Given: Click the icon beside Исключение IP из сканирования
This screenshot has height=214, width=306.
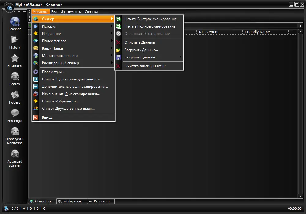Looking at the screenshot, I should 36,94.
